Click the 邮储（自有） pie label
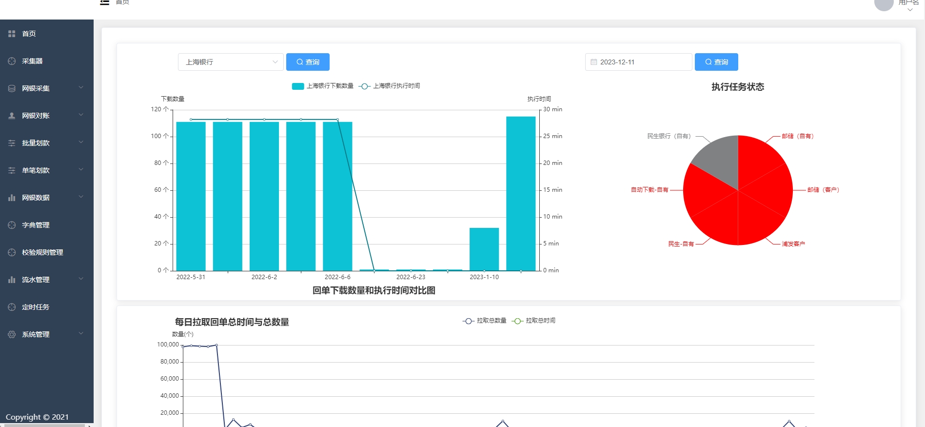The image size is (925, 427). 798,136
